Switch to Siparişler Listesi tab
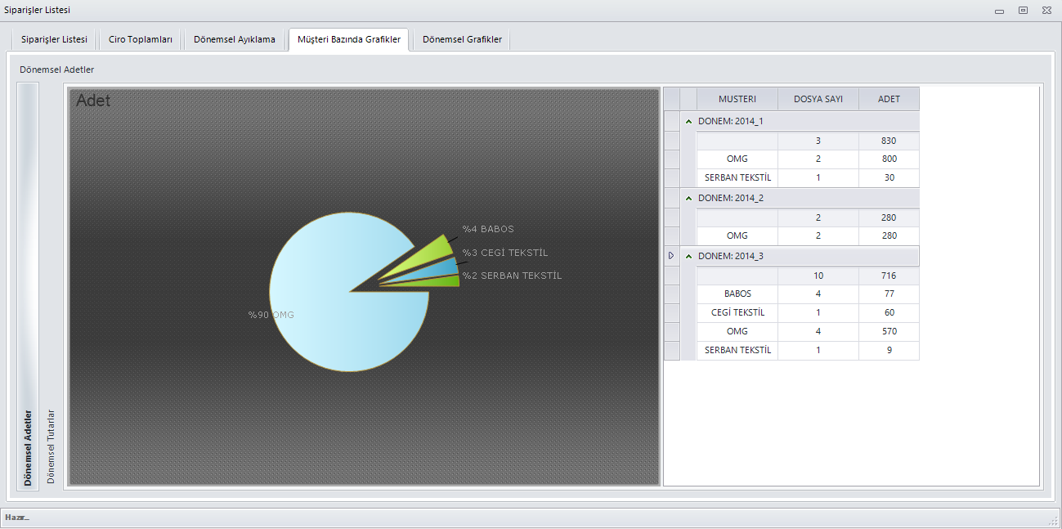Viewport: 1062px width, 529px height. tap(54, 39)
